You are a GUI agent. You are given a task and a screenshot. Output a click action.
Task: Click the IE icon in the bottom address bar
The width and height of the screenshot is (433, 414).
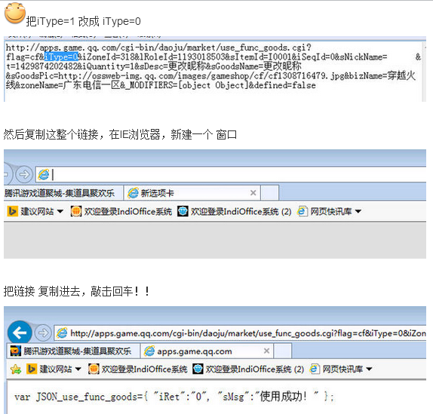(x=62, y=333)
